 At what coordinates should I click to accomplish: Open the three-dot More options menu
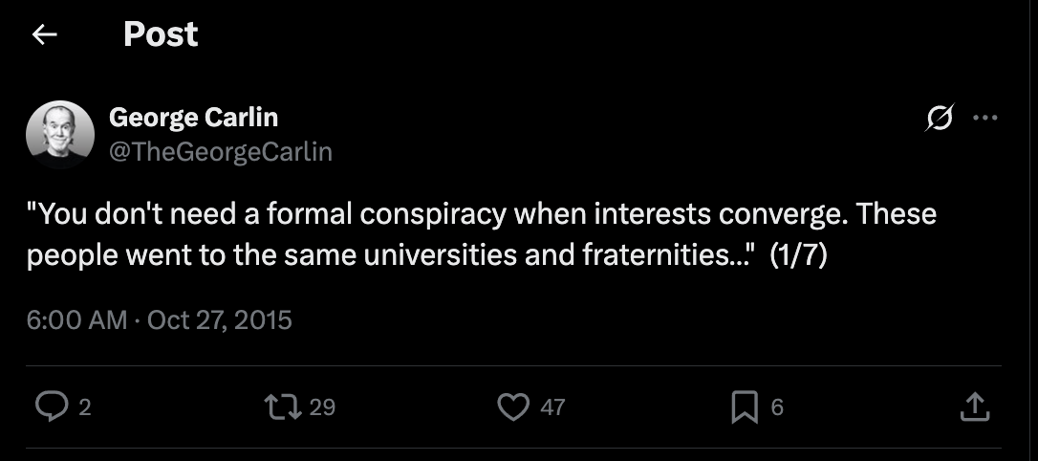pos(984,119)
